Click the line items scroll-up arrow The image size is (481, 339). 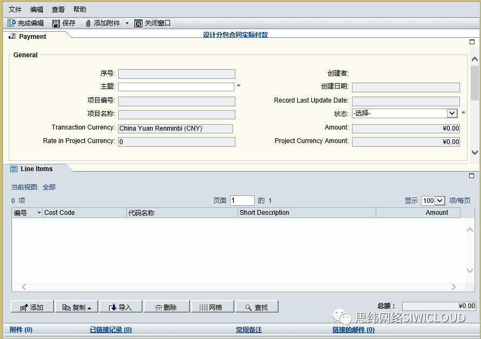[x=470, y=229]
